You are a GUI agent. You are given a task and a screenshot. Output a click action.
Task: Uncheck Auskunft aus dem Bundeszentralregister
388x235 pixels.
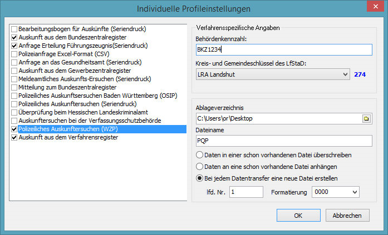(x=14, y=37)
